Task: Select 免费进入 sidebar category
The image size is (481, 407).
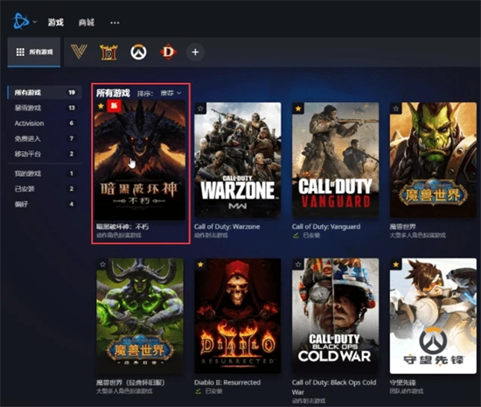Action: [45, 138]
